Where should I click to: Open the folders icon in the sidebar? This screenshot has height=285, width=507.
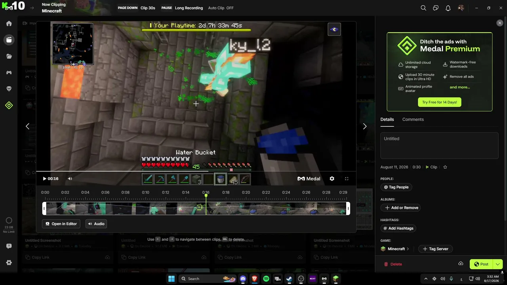[x=9, y=56]
